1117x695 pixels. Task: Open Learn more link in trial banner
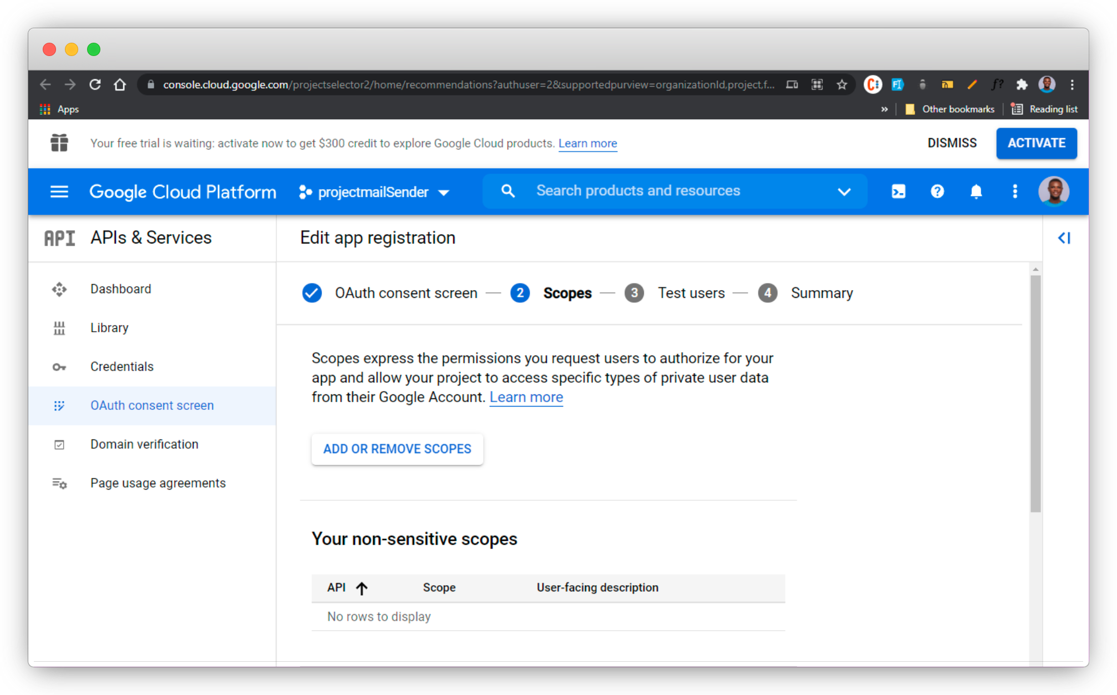(x=587, y=143)
